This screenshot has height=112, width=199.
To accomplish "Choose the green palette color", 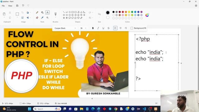I will click(x=132, y=12).
